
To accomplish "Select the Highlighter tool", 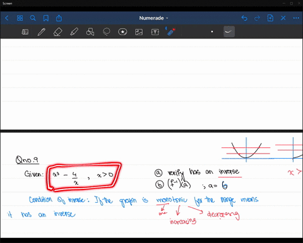I will tap(74, 32).
